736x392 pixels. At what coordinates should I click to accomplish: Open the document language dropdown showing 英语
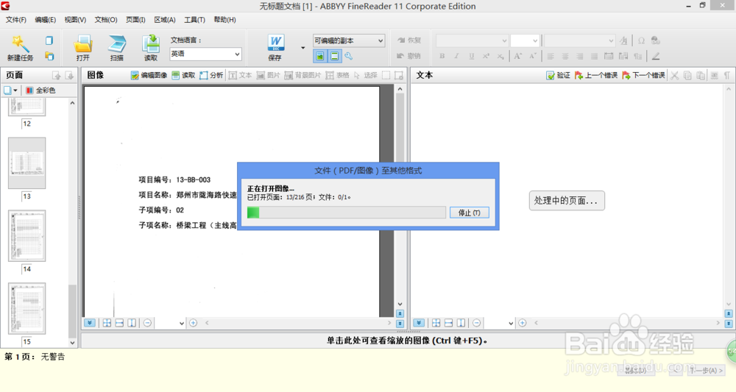click(x=205, y=54)
